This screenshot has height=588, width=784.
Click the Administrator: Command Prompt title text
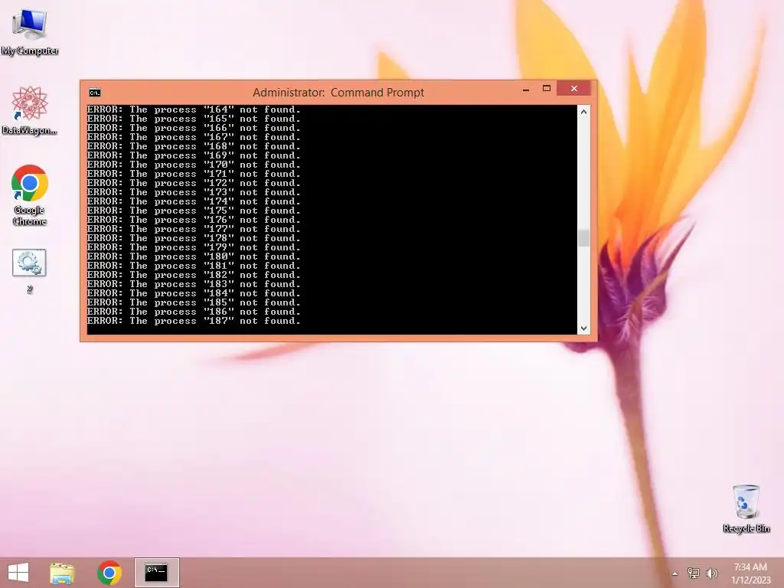point(338,93)
